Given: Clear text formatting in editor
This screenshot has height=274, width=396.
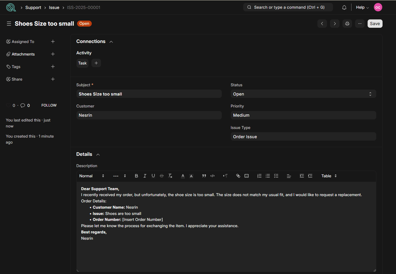Looking at the screenshot, I should 170,176.
